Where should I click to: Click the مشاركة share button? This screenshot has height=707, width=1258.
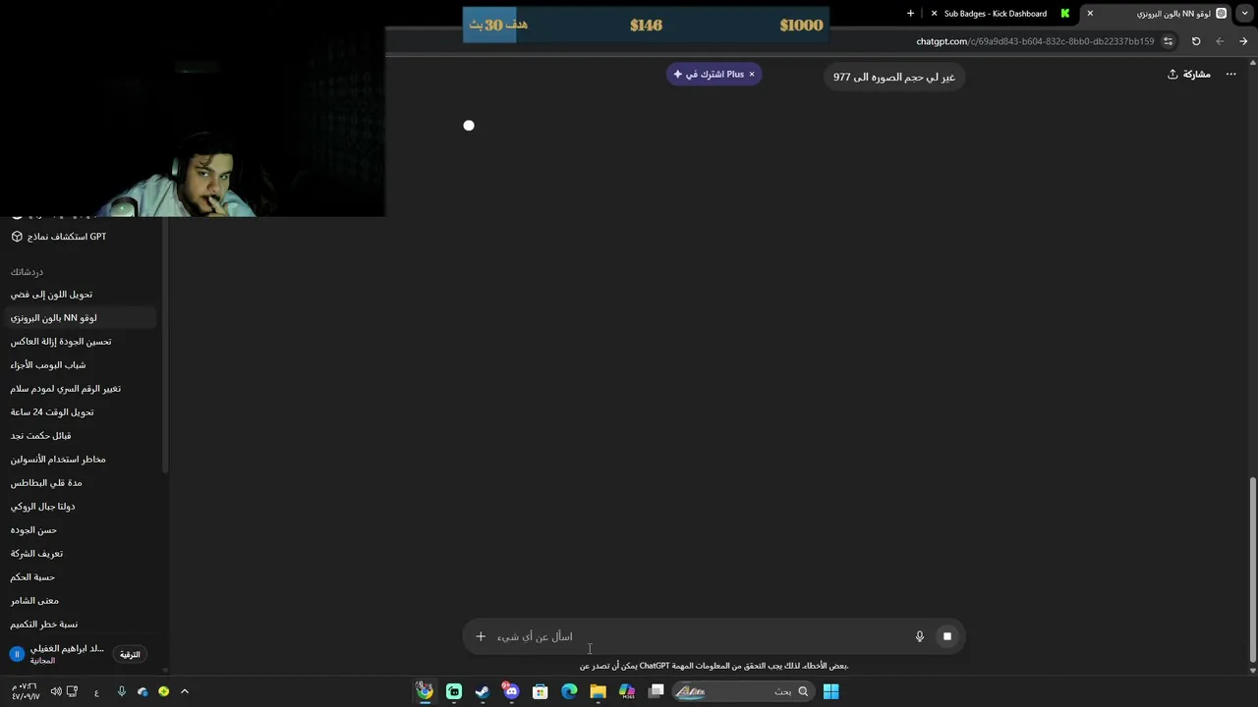tap(1188, 75)
